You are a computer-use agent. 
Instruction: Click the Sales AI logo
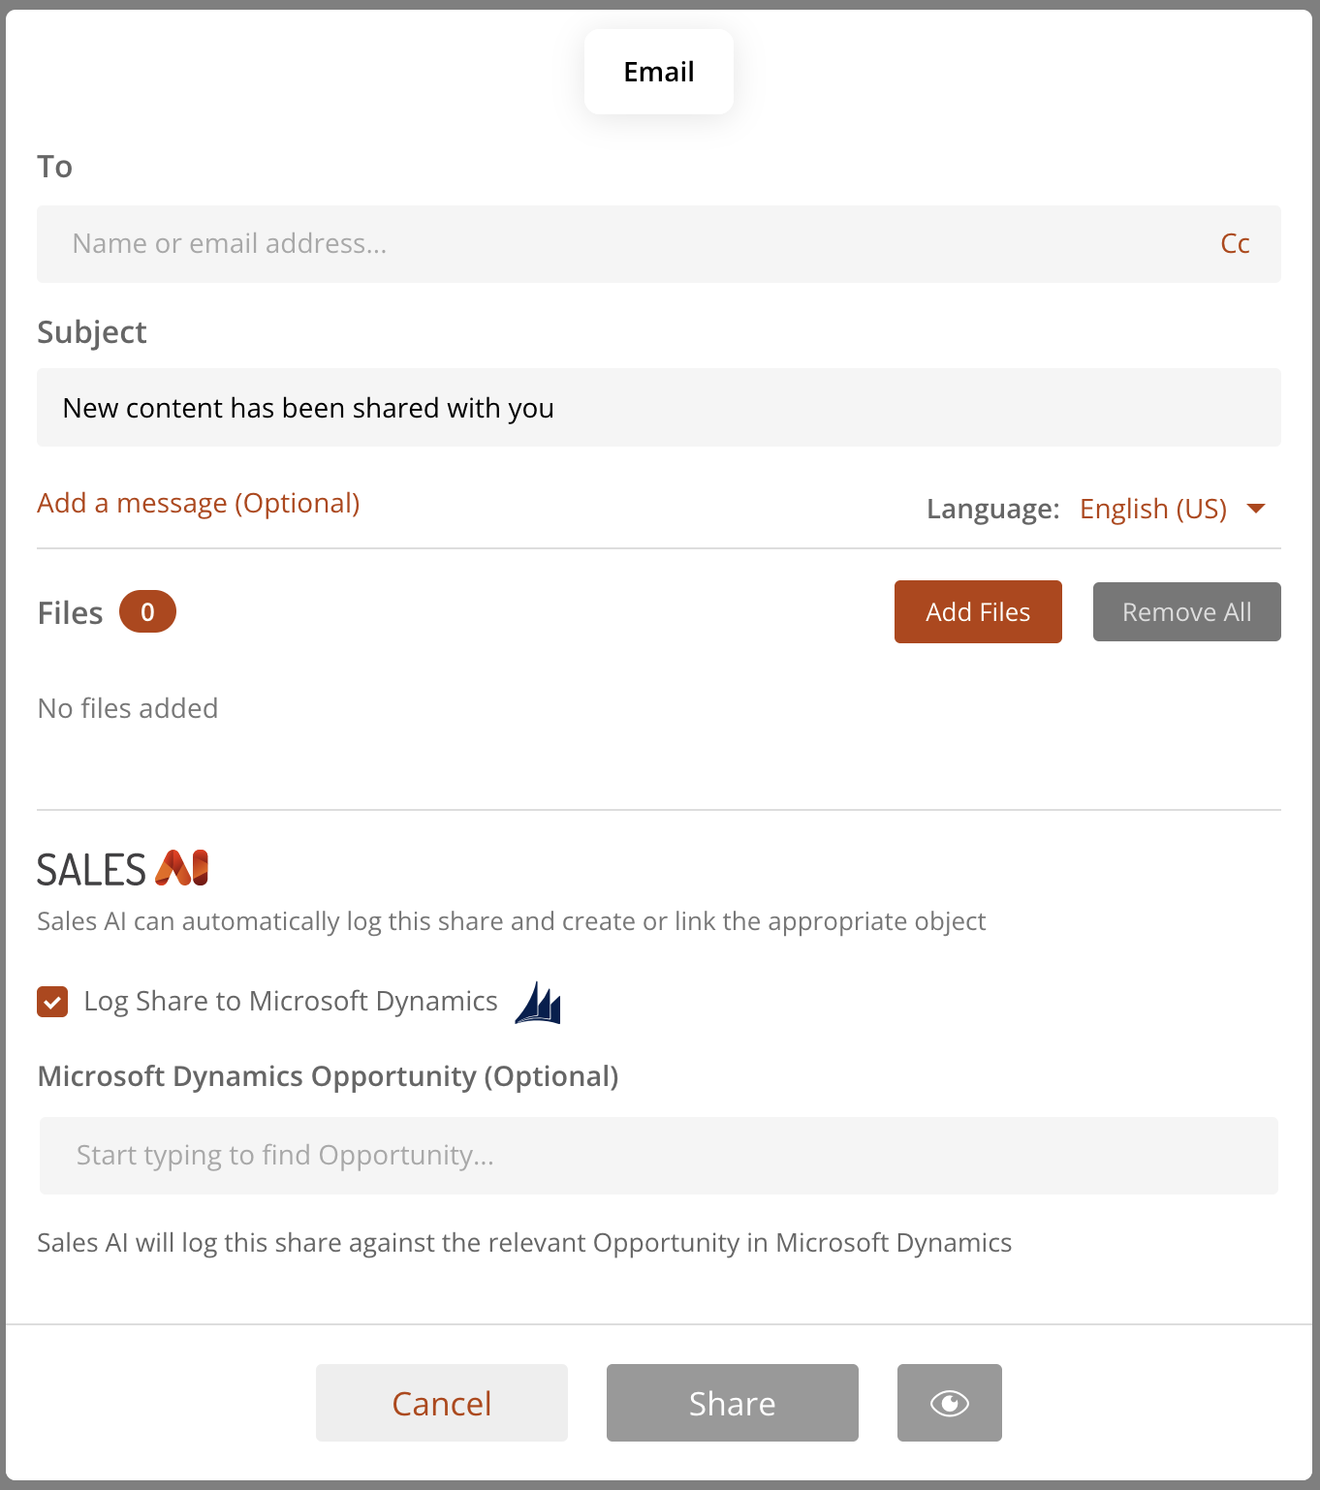coord(123,869)
